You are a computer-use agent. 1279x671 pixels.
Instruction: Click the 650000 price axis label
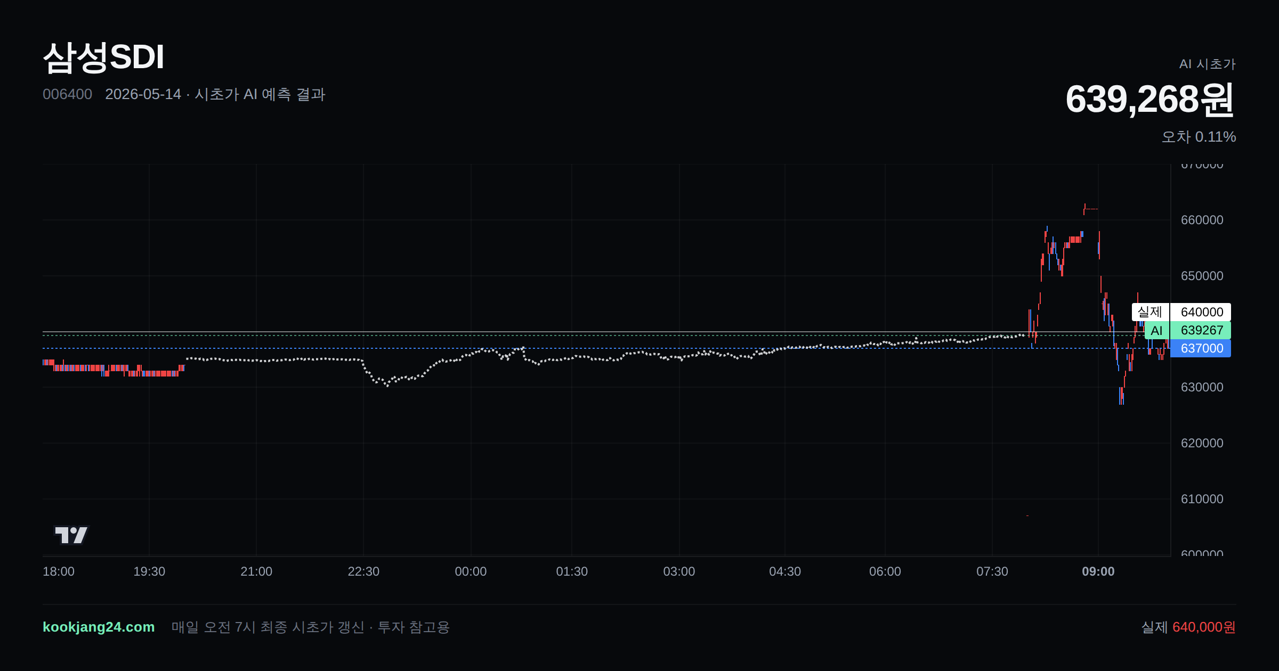point(1202,276)
